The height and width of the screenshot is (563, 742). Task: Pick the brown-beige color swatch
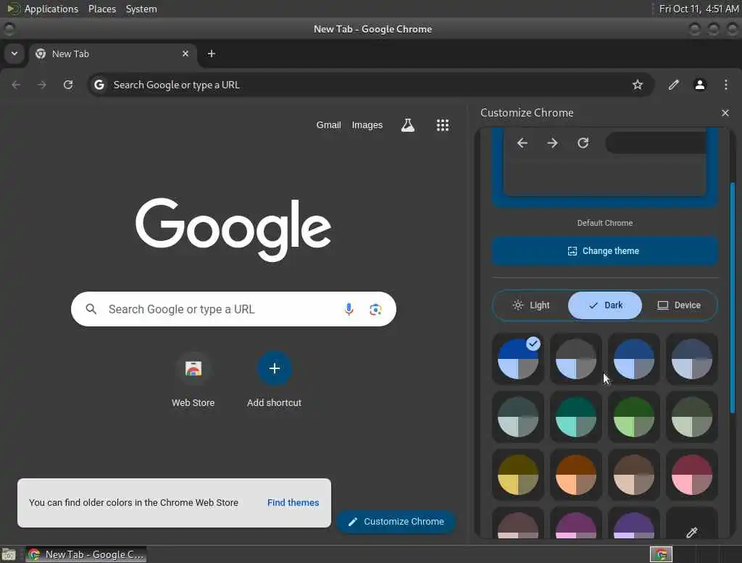(633, 475)
